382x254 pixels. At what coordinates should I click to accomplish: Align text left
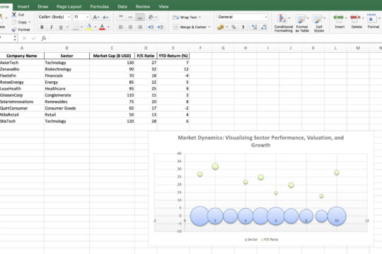(x=121, y=27)
